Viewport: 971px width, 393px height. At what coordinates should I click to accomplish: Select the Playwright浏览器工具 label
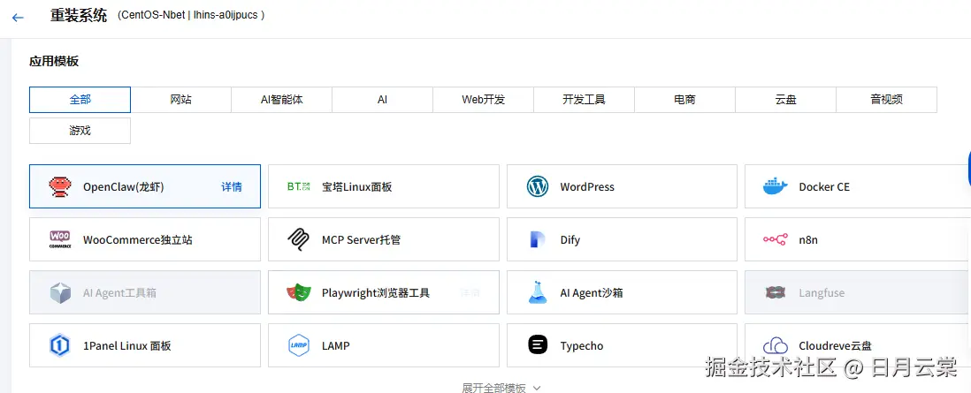[x=375, y=292]
